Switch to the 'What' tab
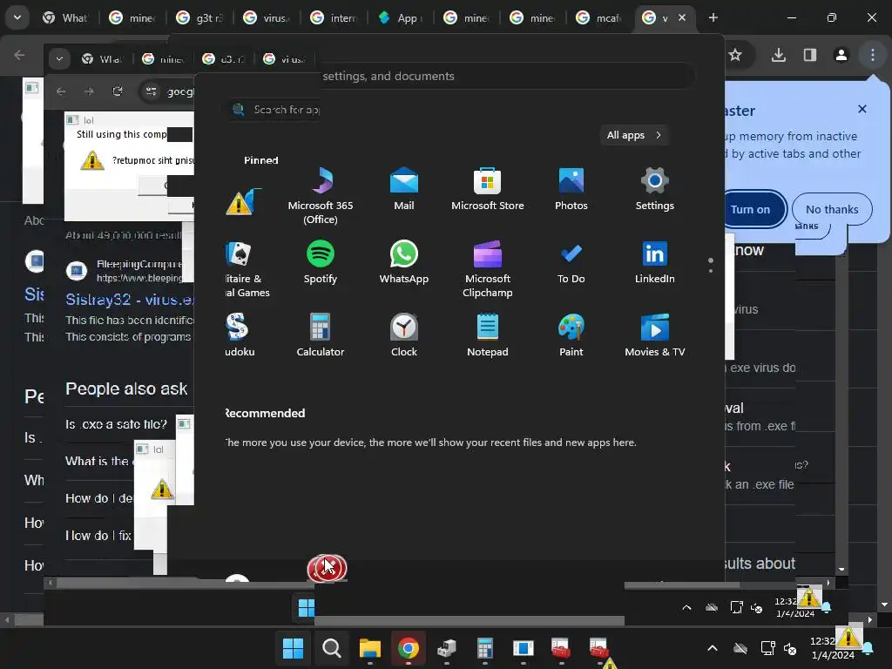892x669 pixels. [65, 18]
